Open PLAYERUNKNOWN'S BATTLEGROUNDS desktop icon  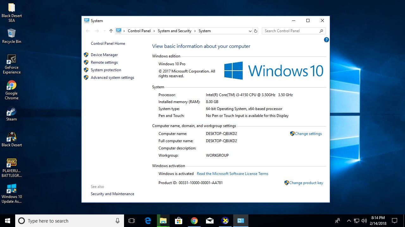pyautogui.click(x=12, y=168)
